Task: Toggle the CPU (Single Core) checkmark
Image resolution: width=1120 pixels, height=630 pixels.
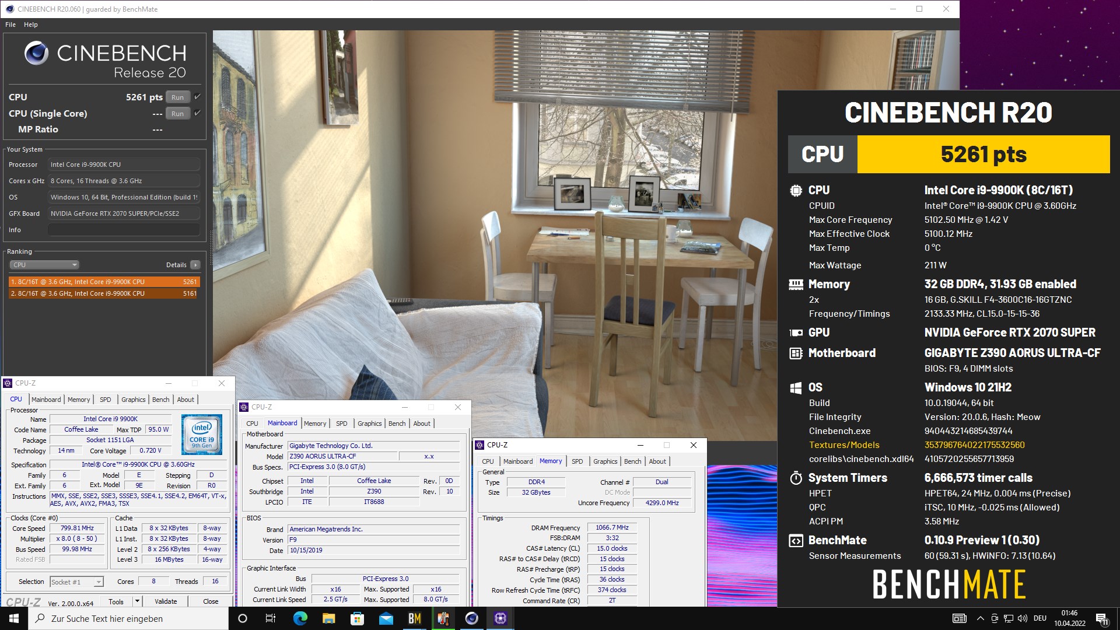Action: pos(197,113)
